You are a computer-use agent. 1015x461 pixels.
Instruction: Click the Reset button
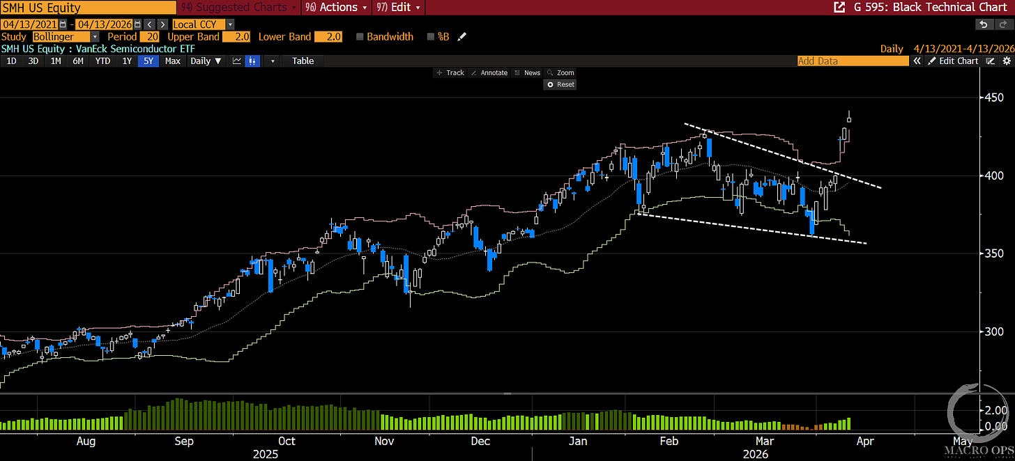pos(560,84)
